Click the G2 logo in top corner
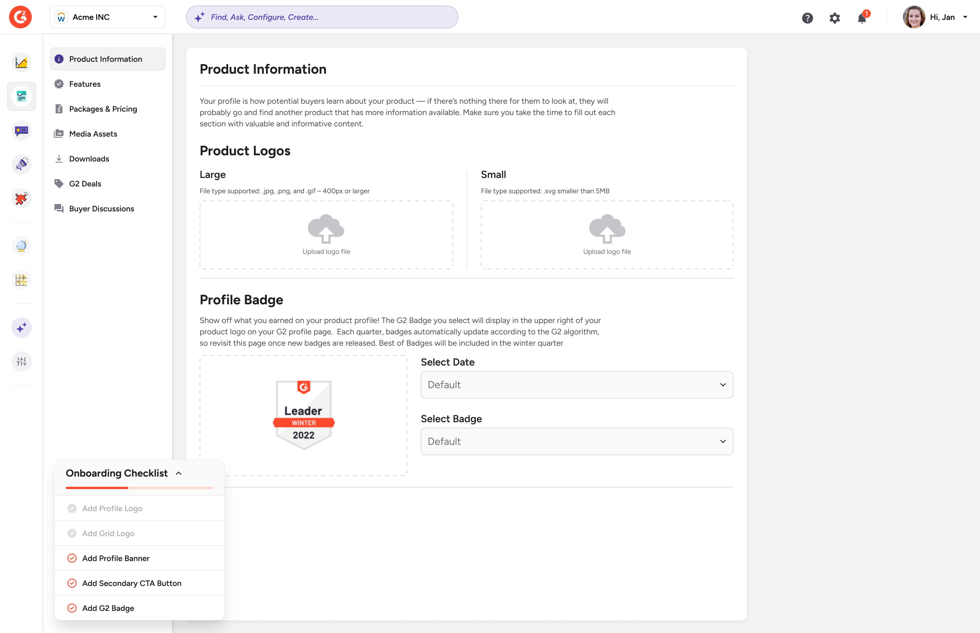The image size is (980, 633). [20, 17]
